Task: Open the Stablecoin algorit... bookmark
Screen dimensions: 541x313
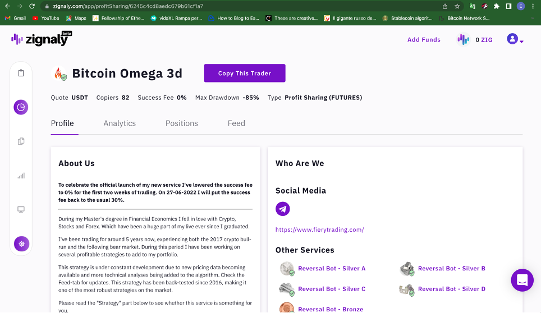Action: click(407, 19)
